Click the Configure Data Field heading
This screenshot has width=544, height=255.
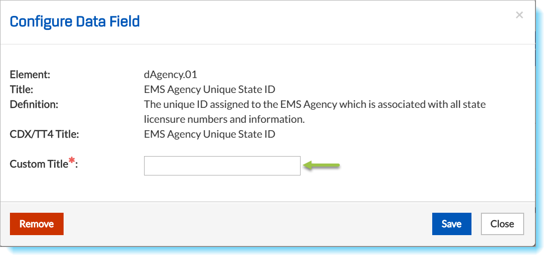coord(75,22)
